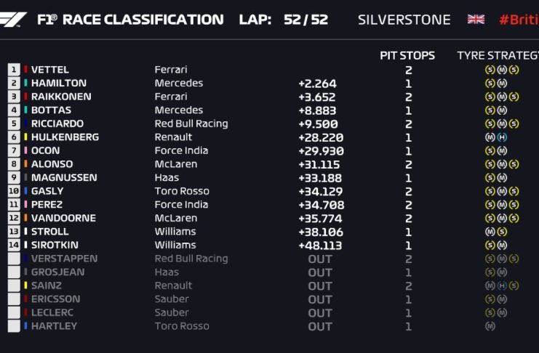Click Hartley's medium tyre icon
The image size is (539, 353).
(490, 326)
